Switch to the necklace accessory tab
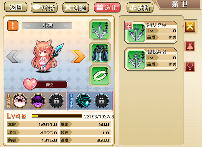 pyautogui.click(x=190, y=67)
